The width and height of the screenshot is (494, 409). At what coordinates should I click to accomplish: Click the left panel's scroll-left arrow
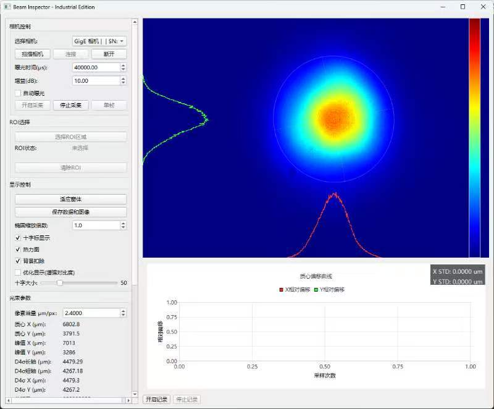(x=9, y=400)
